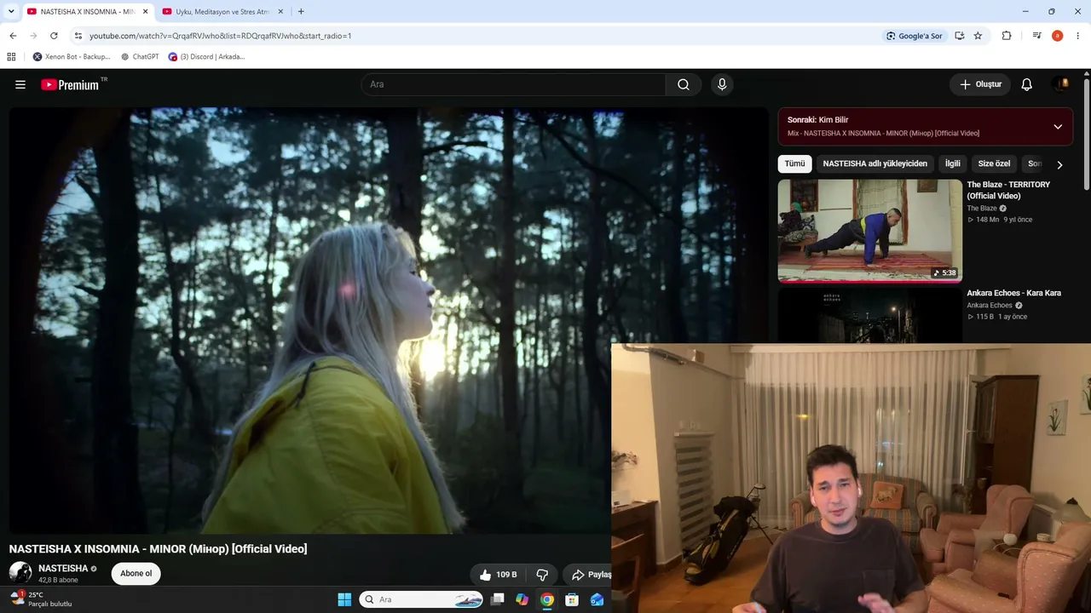This screenshot has height=613, width=1091.
Task: Close the Uyku, Meditasyon tab
Action: [x=279, y=12]
